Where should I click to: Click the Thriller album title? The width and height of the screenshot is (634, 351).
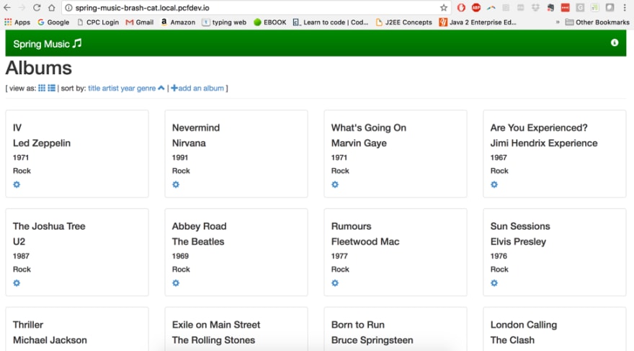pos(28,325)
